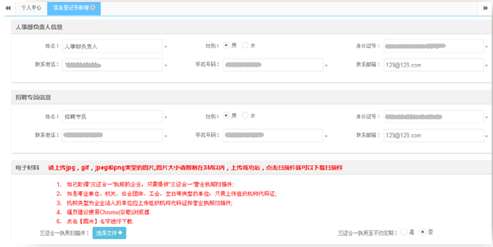The height and width of the screenshot is (247, 493).
Task: Switch to the 个人中心 tab
Action: click(31, 8)
